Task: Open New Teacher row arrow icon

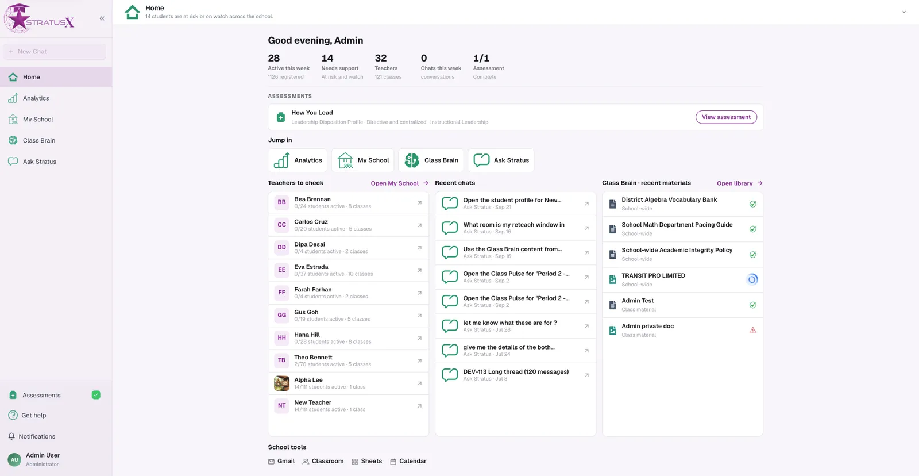Action: 420,406
